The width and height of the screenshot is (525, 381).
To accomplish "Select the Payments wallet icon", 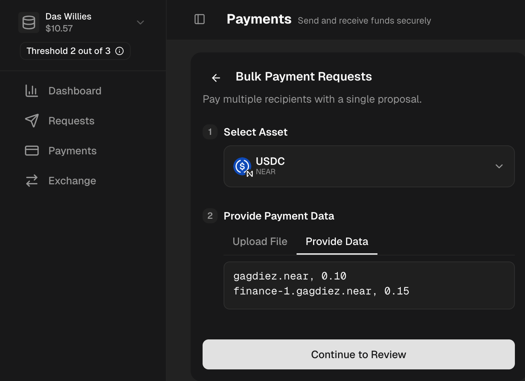I will (x=31, y=151).
